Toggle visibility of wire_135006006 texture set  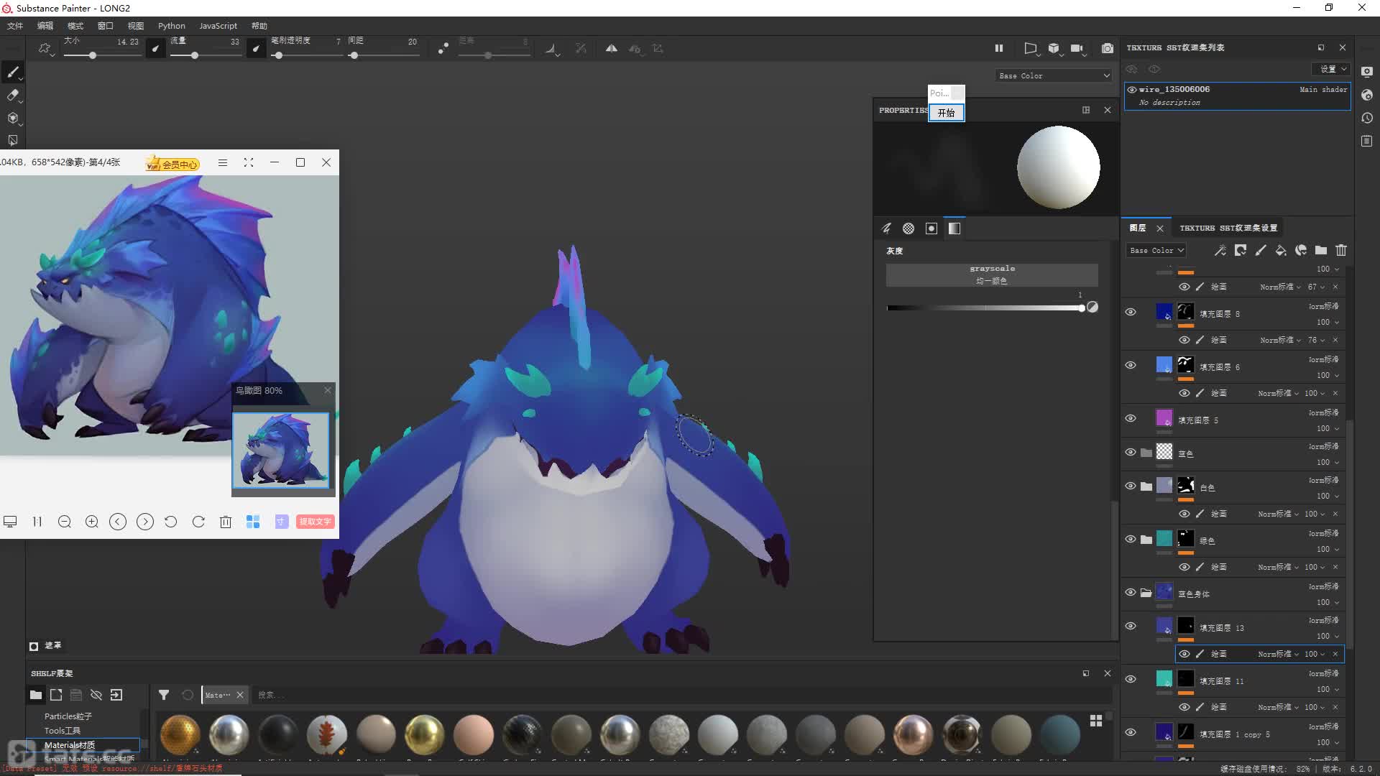pos(1132,90)
